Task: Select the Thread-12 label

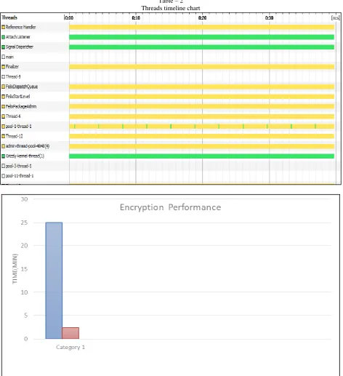Action: pos(15,136)
